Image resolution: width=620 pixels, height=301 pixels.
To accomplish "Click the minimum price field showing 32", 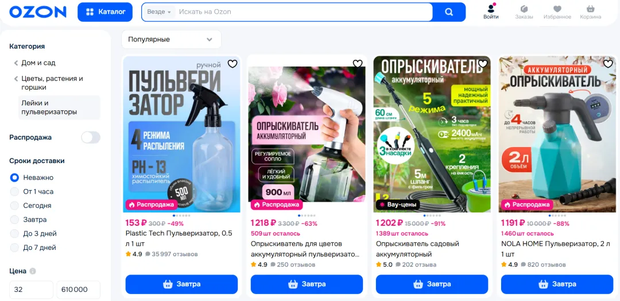I will pos(31,290).
